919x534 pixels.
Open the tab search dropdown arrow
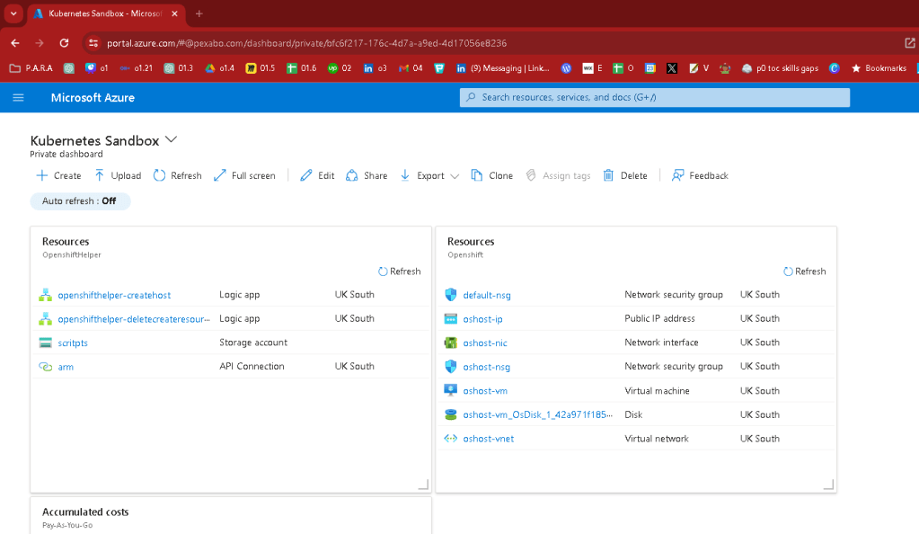click(x=13, y=13)
